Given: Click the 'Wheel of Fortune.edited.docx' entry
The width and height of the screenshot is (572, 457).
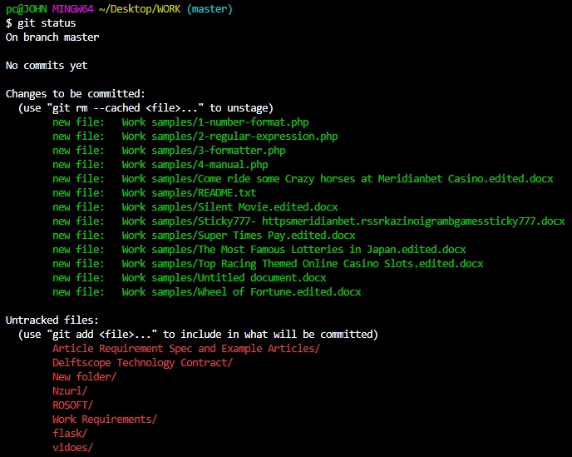Looking at the screenshot, I should [x=241, y=292].
